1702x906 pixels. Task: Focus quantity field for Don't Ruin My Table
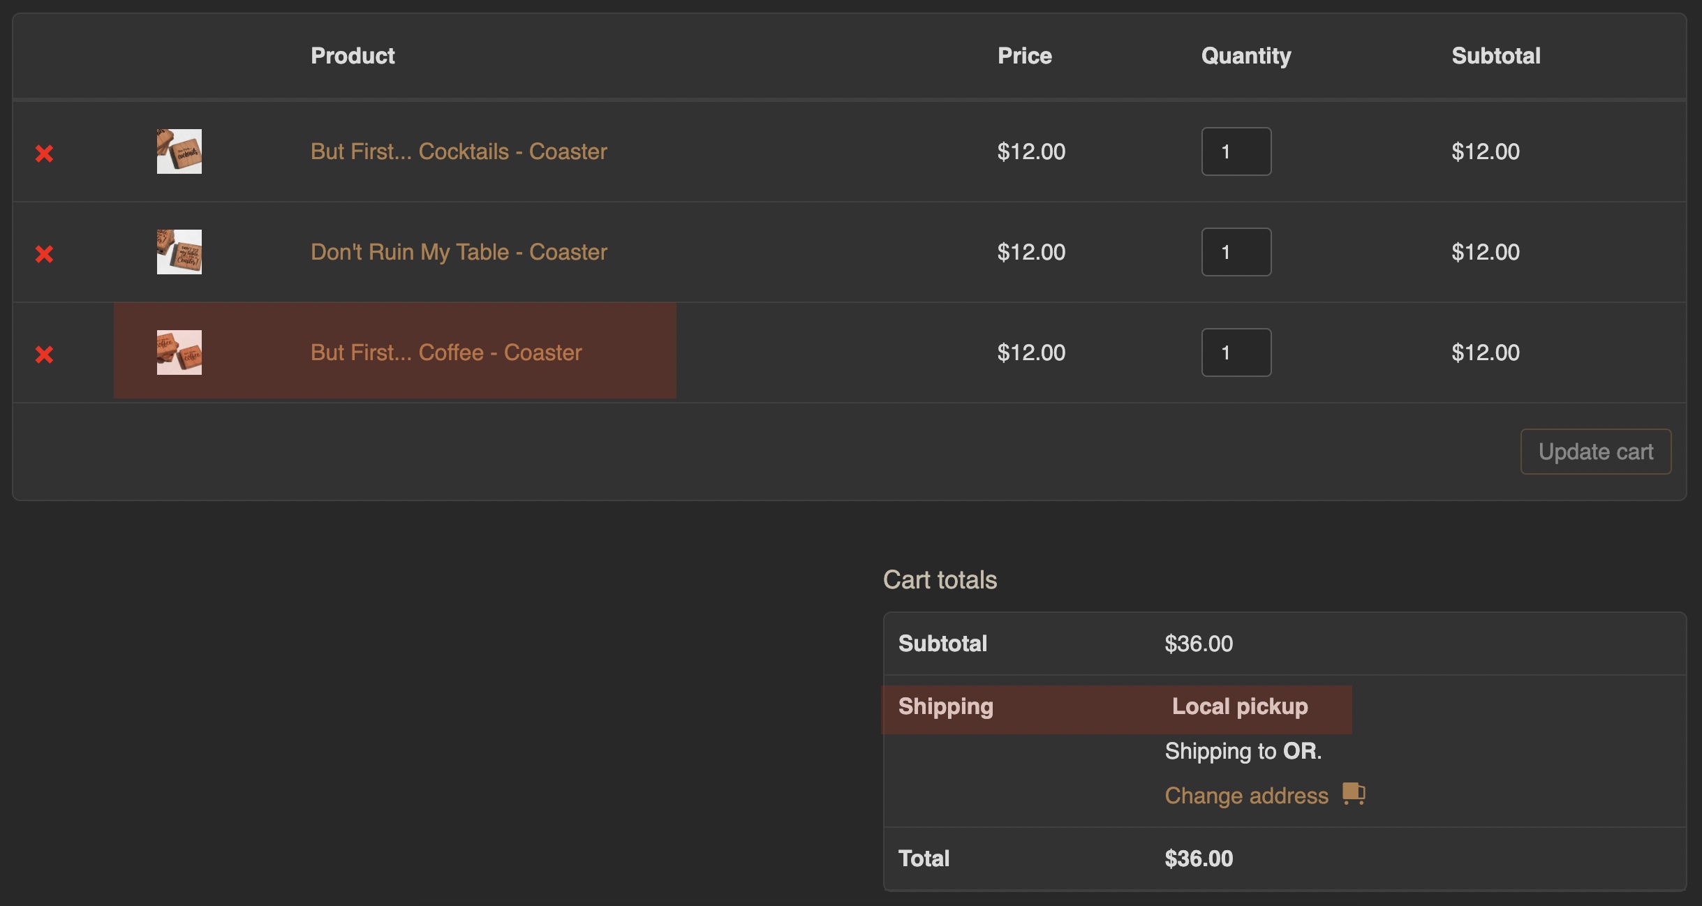pos(1236,252)
